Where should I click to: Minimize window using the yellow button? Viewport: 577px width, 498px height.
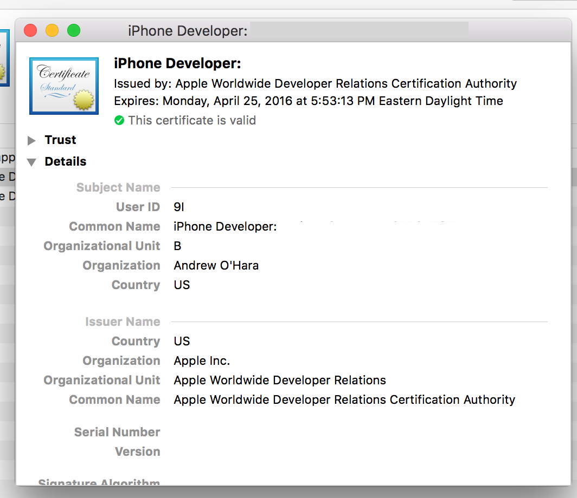[x=52, y=30]
